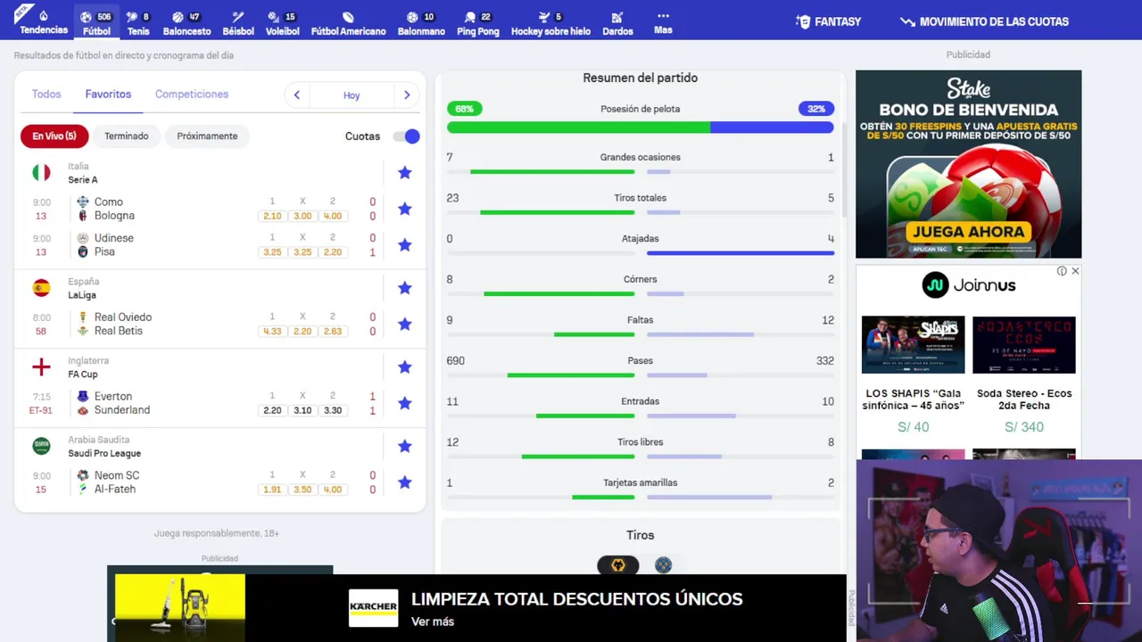The image size is (1142, 642).
Task: Unfavorite Real Oviedo vs Real Betis star
Action: click(404, 324)
